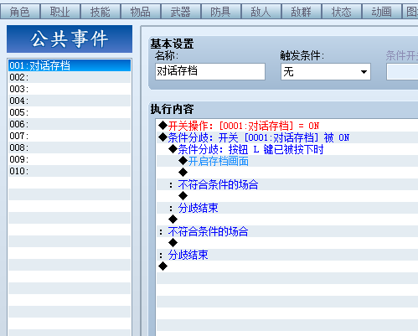Select the 敌人 tab
This screenshot has width=418, height=336.
[261, 12]
